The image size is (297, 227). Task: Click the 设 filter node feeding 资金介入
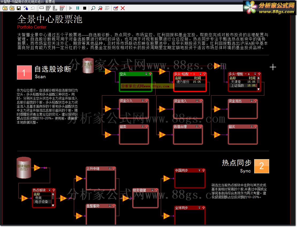pyautogui.click(x=108, y=109)
